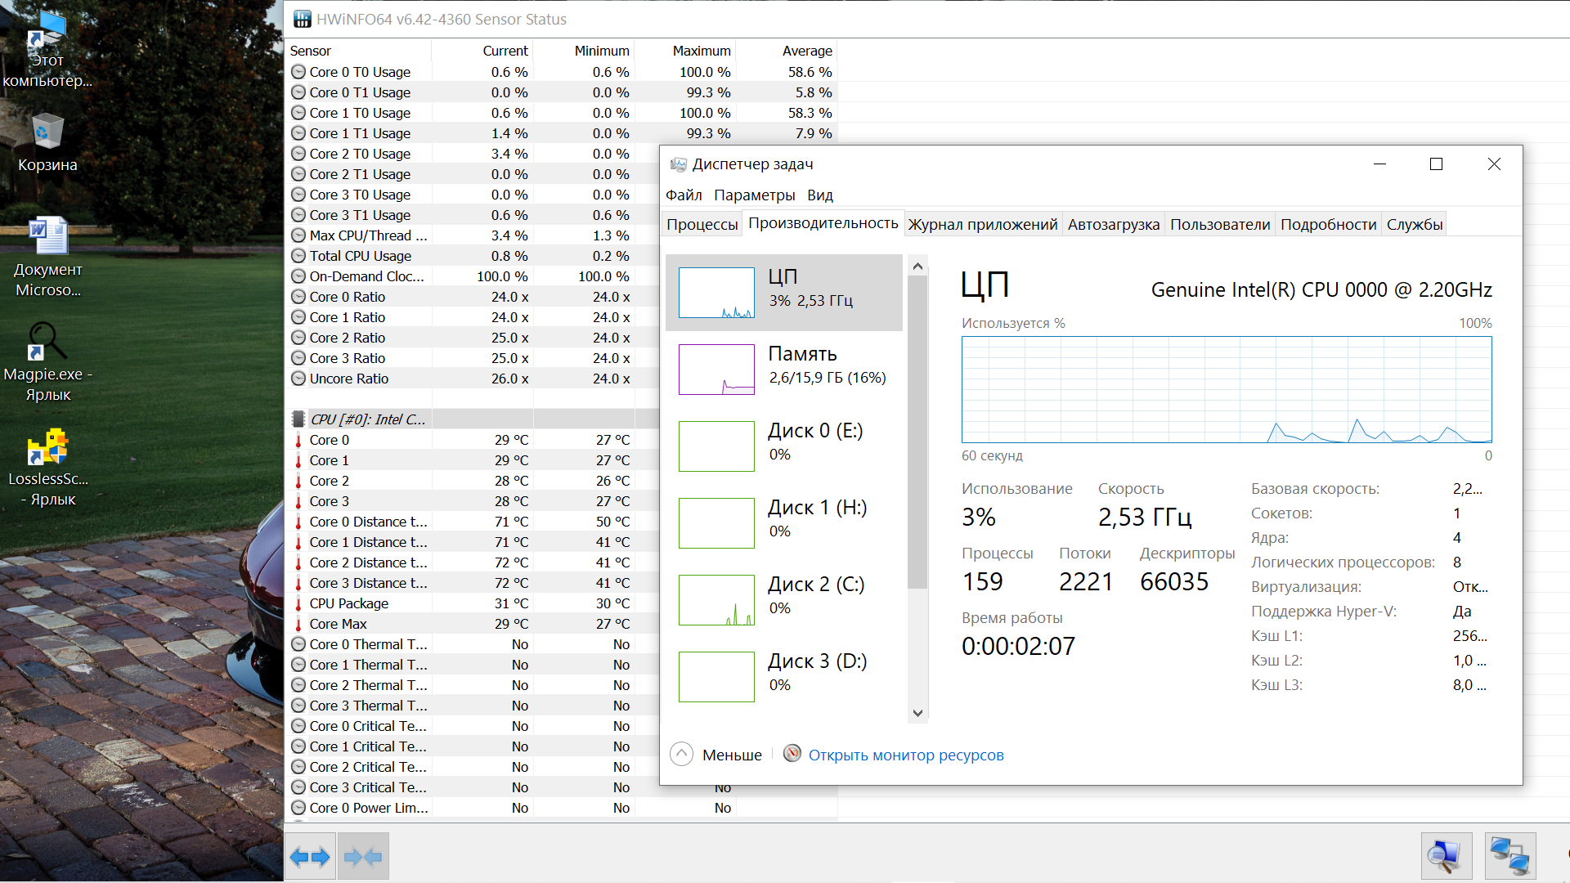Switch to the Автозагрузка tab
Image resolution: width=1570 pixels, height=883 pixels.
1113,225
